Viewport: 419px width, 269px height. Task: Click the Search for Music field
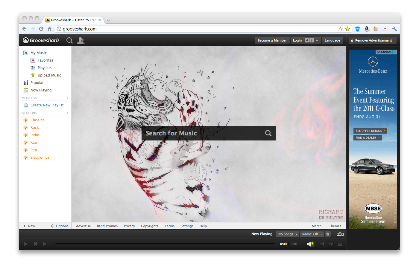point(209,133)
